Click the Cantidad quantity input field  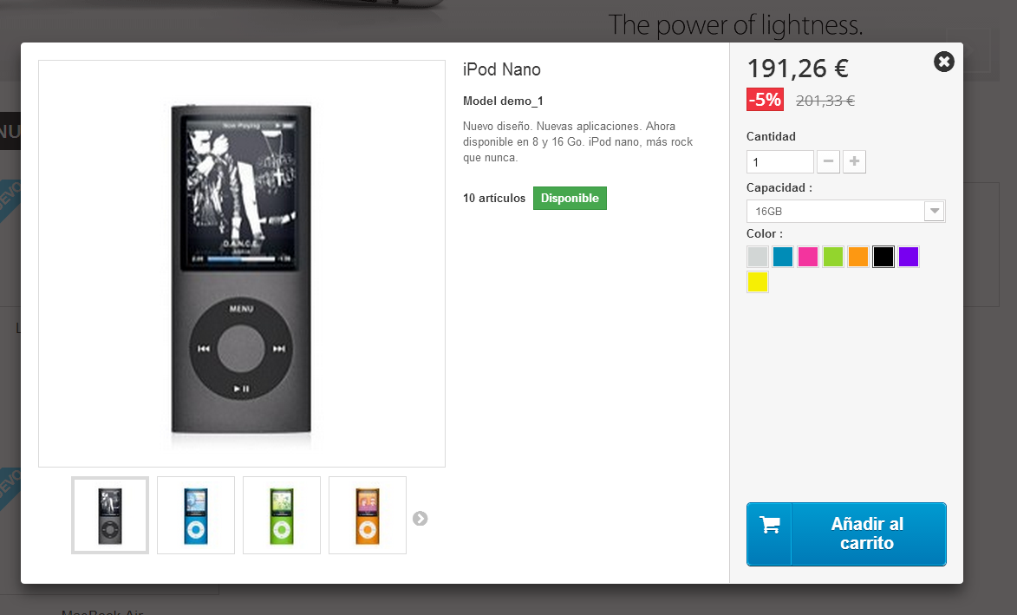click(x=780, y=161)
